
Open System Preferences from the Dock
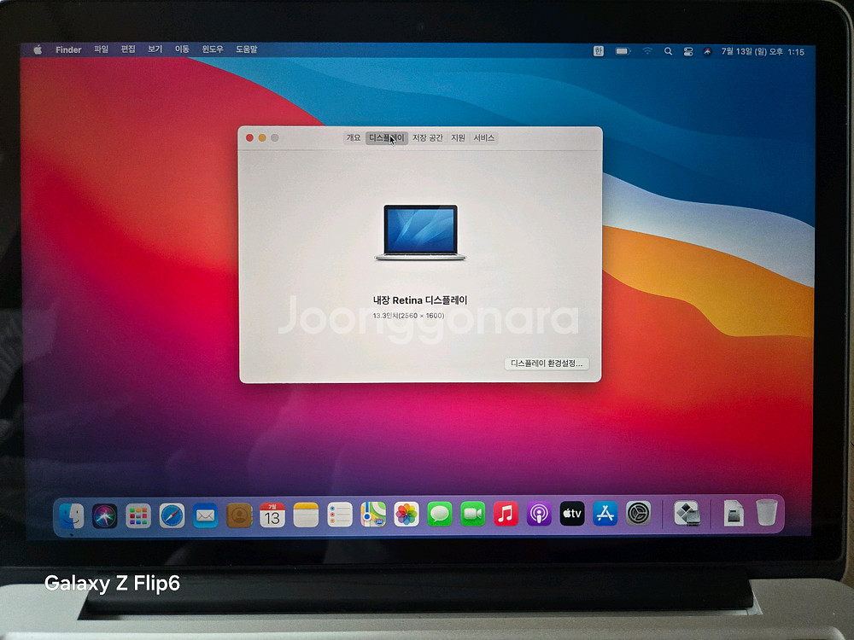(x=638, y=513)
